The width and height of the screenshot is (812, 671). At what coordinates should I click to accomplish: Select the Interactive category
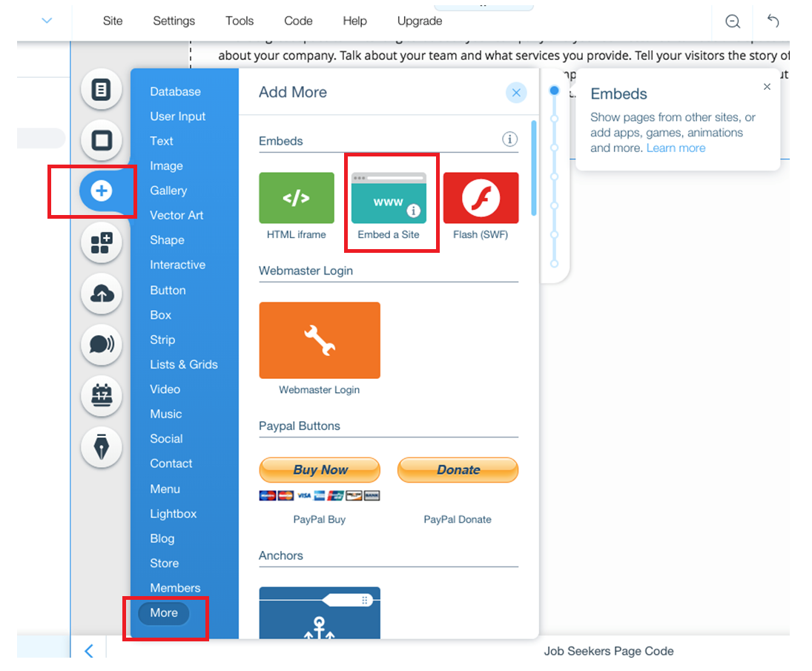click(178, 265)
